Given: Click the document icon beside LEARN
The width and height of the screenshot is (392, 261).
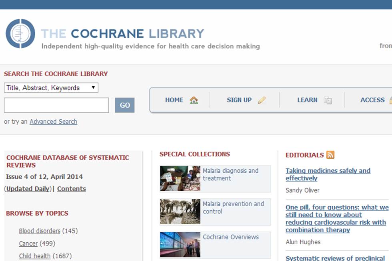Looking at the screenshot, I should point(328,100).
